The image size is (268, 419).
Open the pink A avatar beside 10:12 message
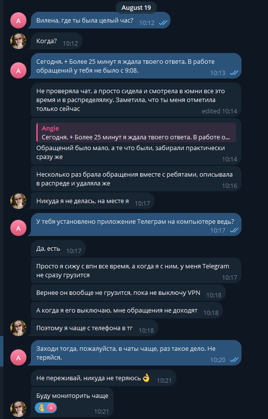[x=18, y=20]
